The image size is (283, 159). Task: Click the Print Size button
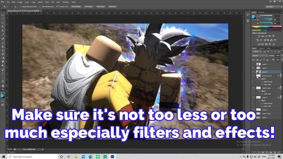(112, 7)
